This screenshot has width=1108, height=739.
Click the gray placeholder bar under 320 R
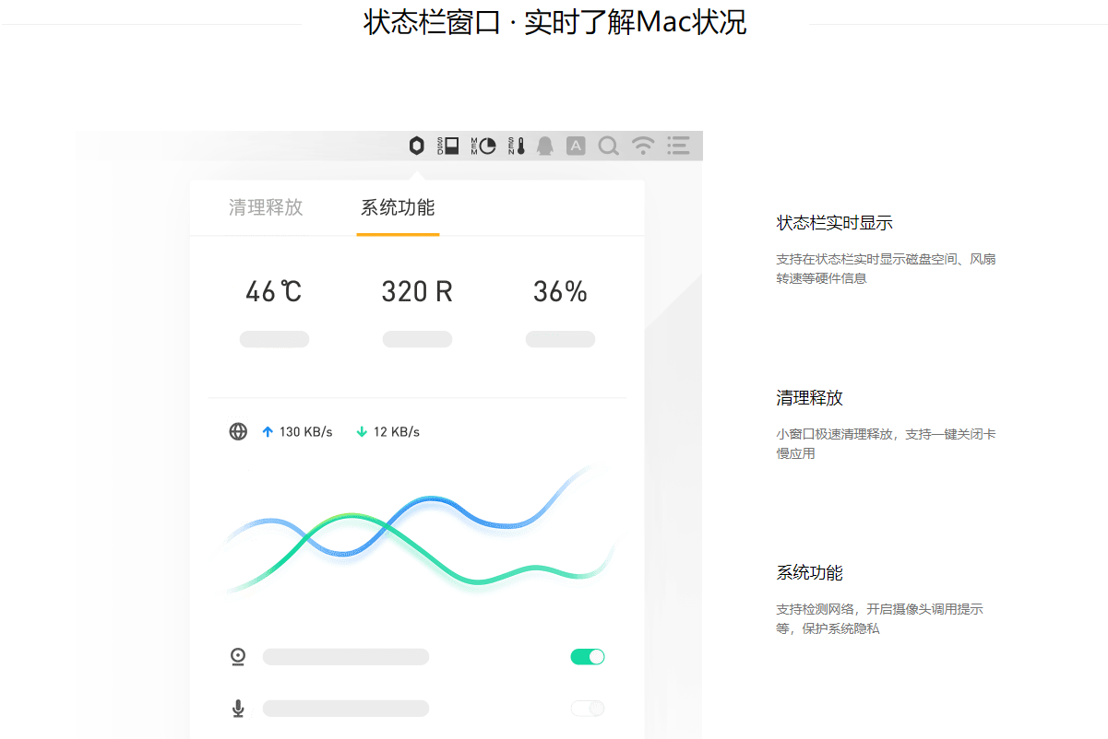(417, 339)
